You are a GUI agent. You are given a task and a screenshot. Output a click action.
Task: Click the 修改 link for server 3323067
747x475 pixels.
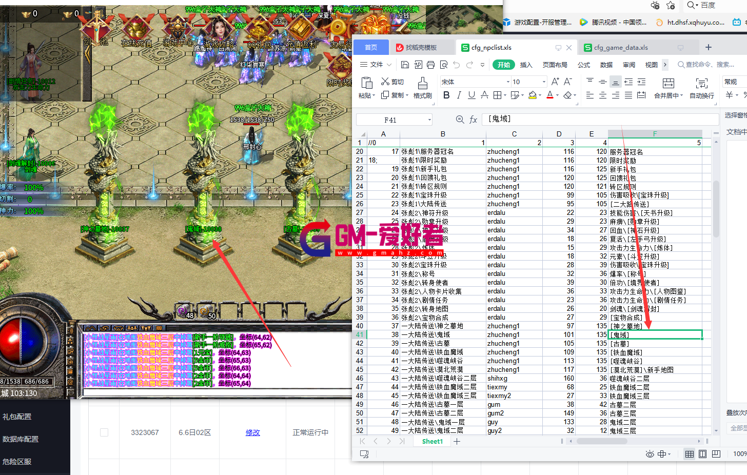pyautogui.click(x=252, y=432)
